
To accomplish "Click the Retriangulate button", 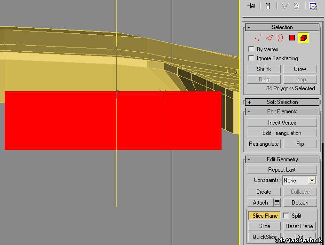I will 264,144.
